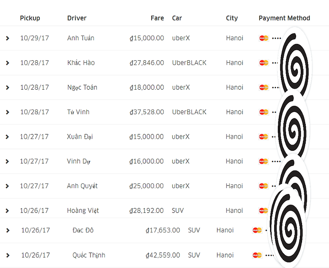Click the Driver column header
The image size is (329, 268).
tap(77, 18)
